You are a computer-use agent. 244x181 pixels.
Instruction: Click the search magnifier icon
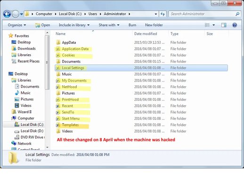237,14
